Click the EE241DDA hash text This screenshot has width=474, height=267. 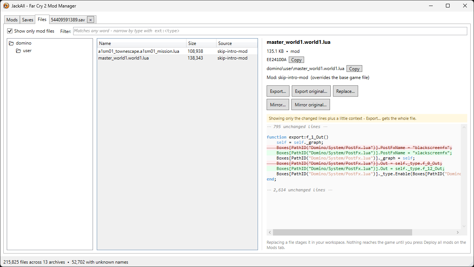click(x=276, y=60)
